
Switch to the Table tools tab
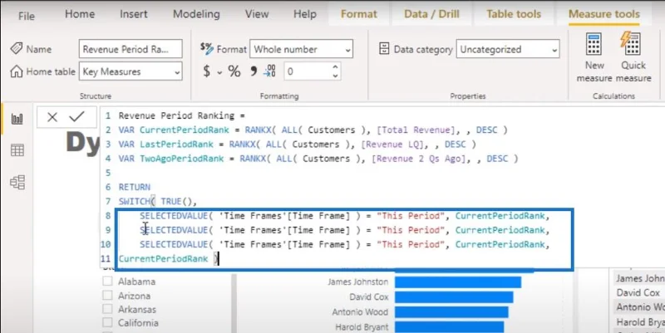point(514,14)
